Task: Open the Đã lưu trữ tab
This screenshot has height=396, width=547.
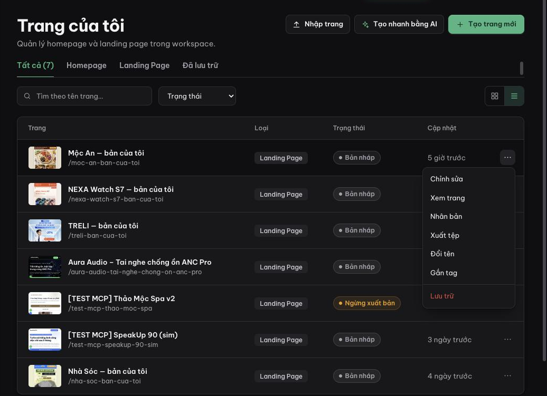Action: point(200,65)
